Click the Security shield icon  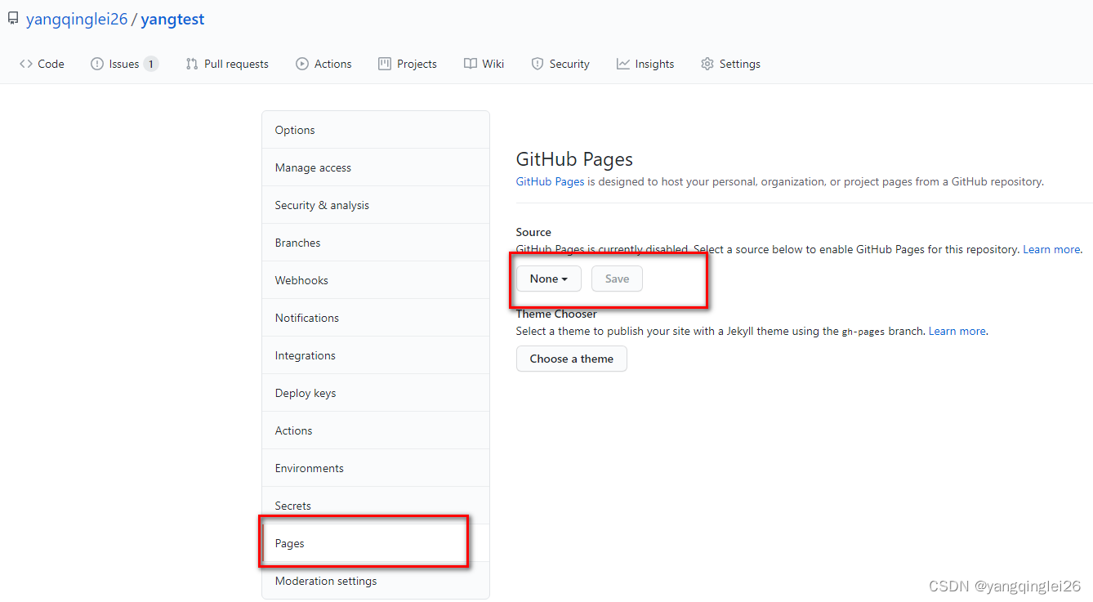pos(538,64)
